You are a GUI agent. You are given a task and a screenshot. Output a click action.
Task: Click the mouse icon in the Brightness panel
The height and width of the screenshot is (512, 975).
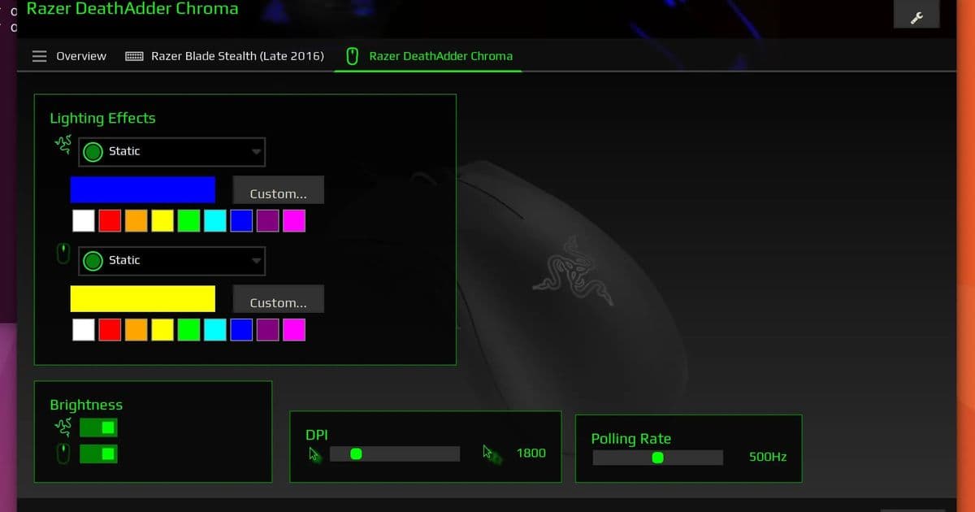pos(62,453)
